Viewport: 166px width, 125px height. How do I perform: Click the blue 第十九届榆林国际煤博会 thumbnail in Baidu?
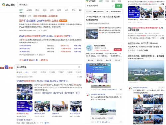coord(25,106)
